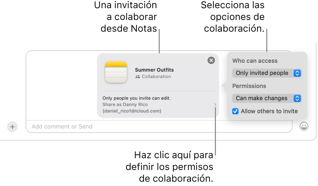This screenshot has width=318, height=186.
Task: Toggle the Allow others to invite checkbox
Action: pyautogui.click(x=235, y=111)
